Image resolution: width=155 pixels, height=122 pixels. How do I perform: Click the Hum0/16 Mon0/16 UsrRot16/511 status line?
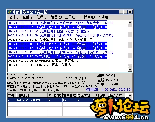46,83
